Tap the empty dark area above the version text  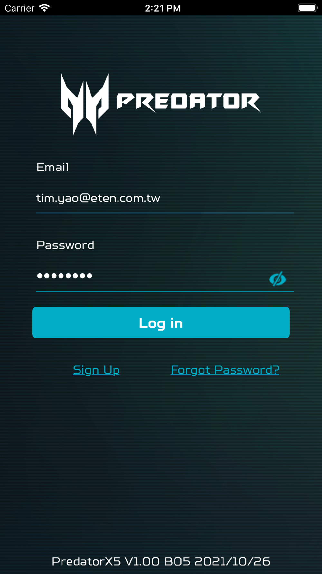[x=161, y=468]
